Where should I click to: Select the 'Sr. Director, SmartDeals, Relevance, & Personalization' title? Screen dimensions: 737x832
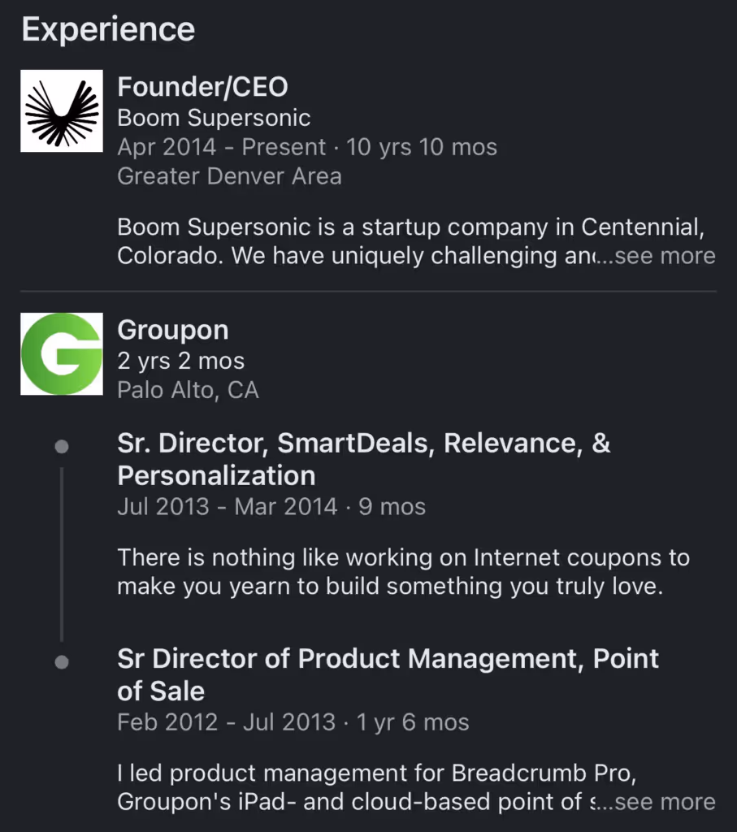click(366, 459)
